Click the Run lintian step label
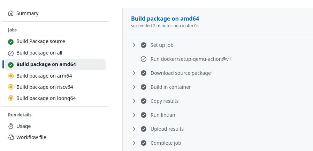 click(163, 115)
